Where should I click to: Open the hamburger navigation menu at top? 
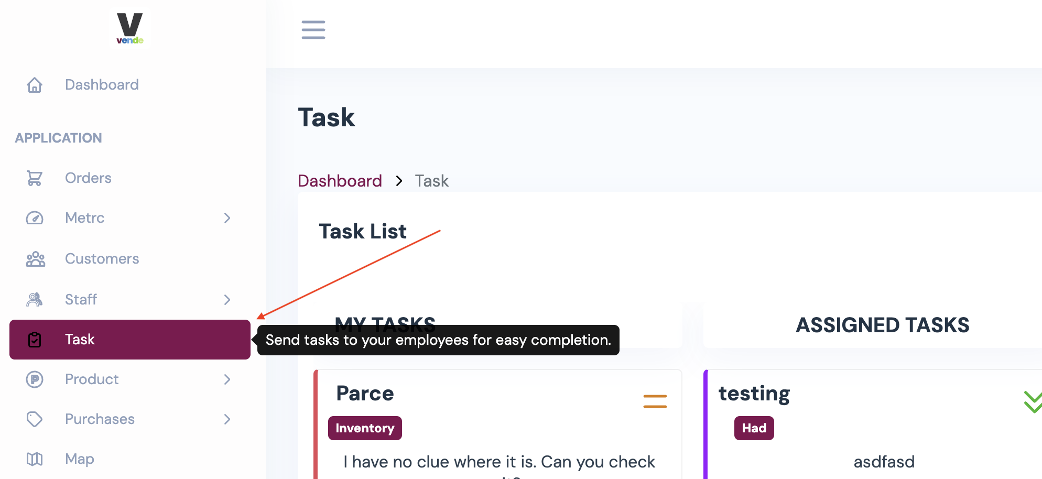pos(313,30)
